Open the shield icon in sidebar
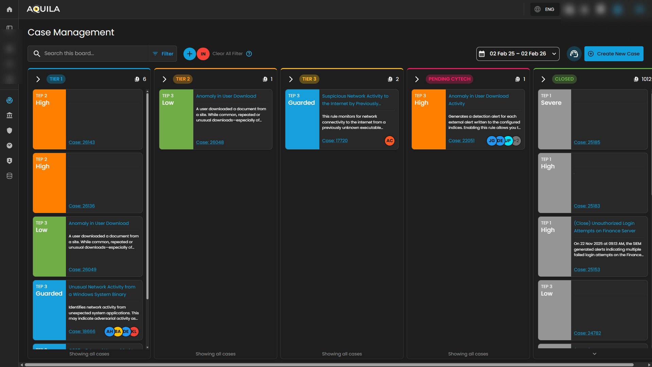This screenshot has width=652, height=367. click(x=10, y=131)
